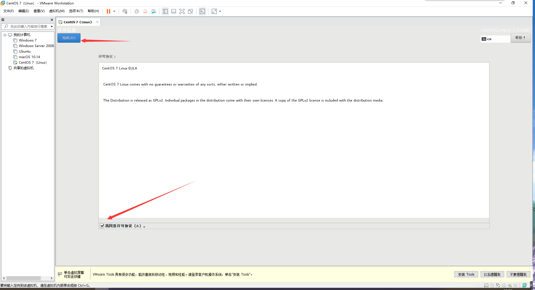Uncheck the license agreement checkbox
Screen dimensions: 535x290
(102, 226)
